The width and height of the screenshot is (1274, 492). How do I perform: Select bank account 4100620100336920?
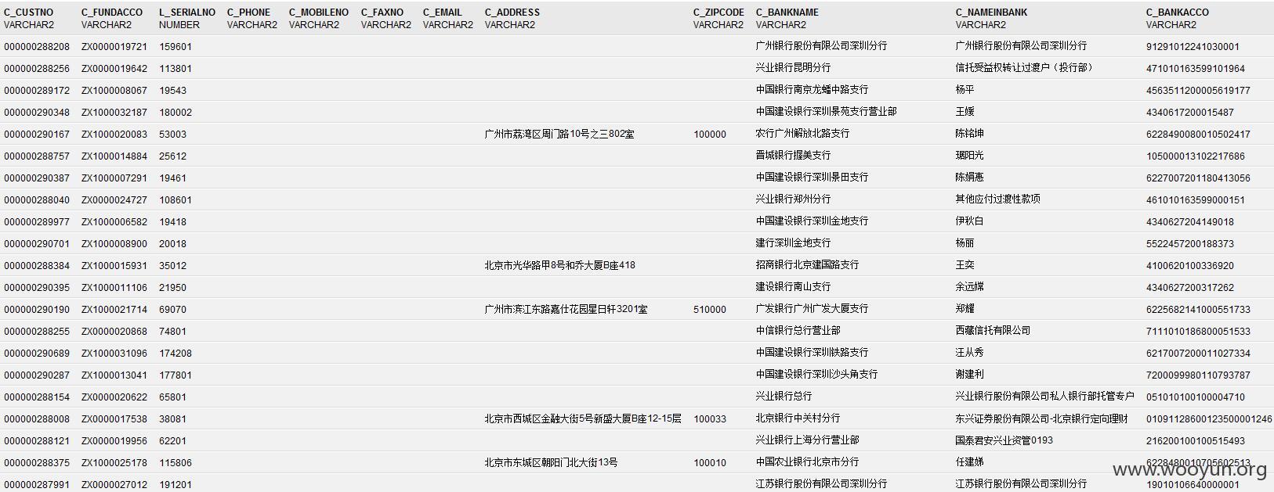(1190, 266)
